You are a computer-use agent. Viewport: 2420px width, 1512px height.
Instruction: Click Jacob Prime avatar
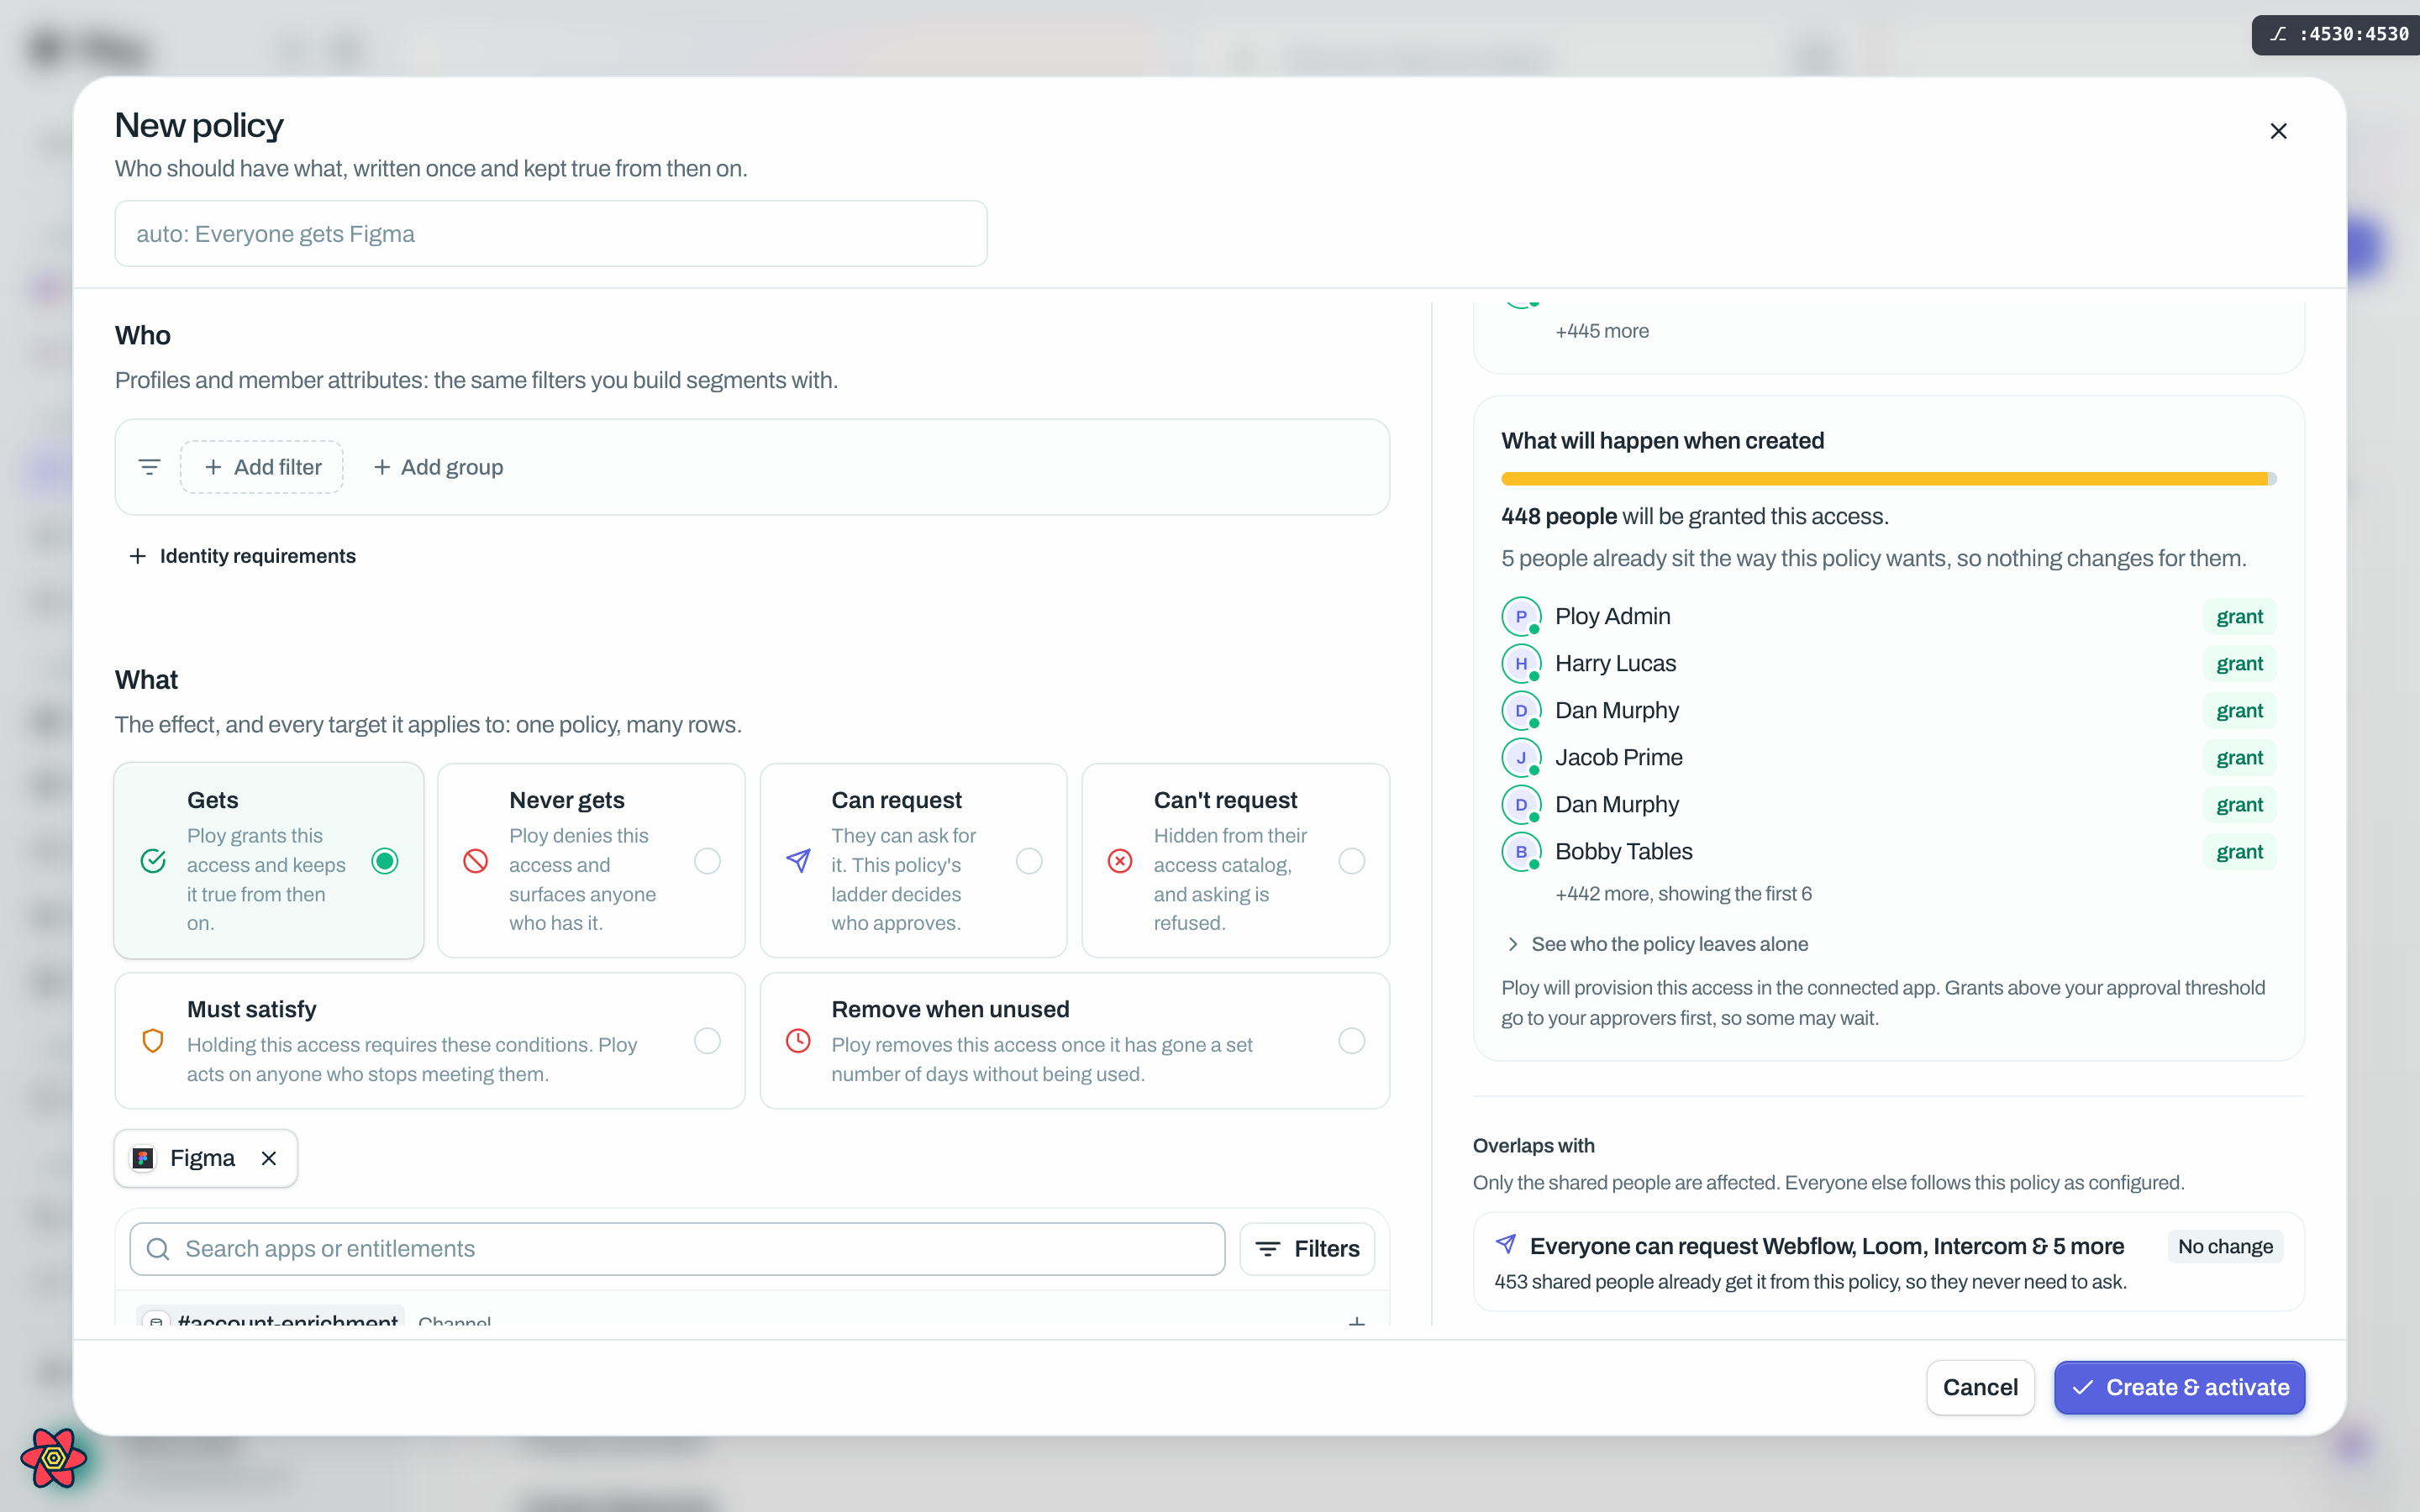coord(1521,758)
